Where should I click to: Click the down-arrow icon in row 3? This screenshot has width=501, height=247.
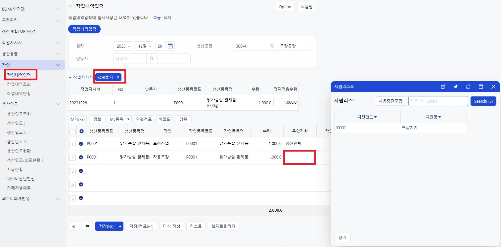coord(81,171)
